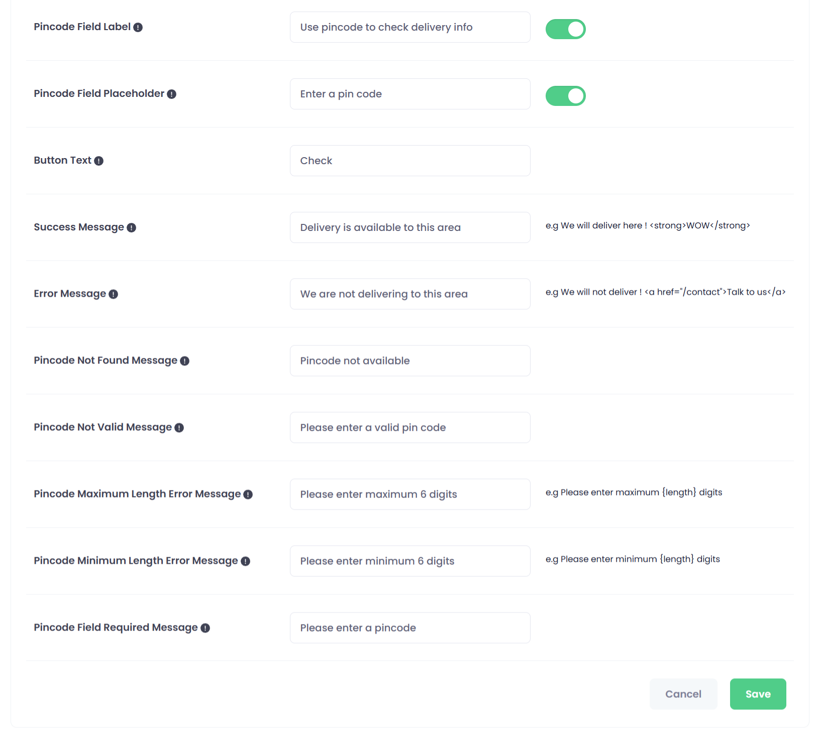Click info icon next to Pincode Field Placeholder

click(172, 94)
